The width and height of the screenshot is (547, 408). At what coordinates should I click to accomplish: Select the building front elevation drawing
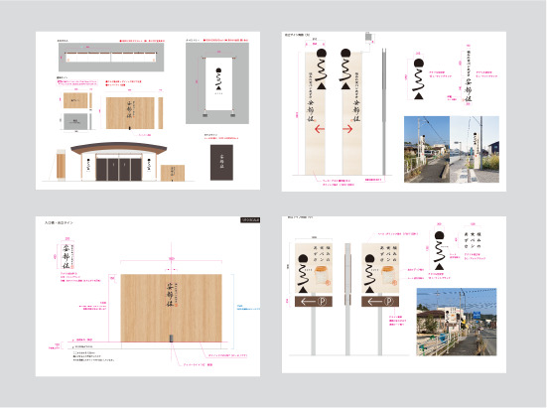118,162
